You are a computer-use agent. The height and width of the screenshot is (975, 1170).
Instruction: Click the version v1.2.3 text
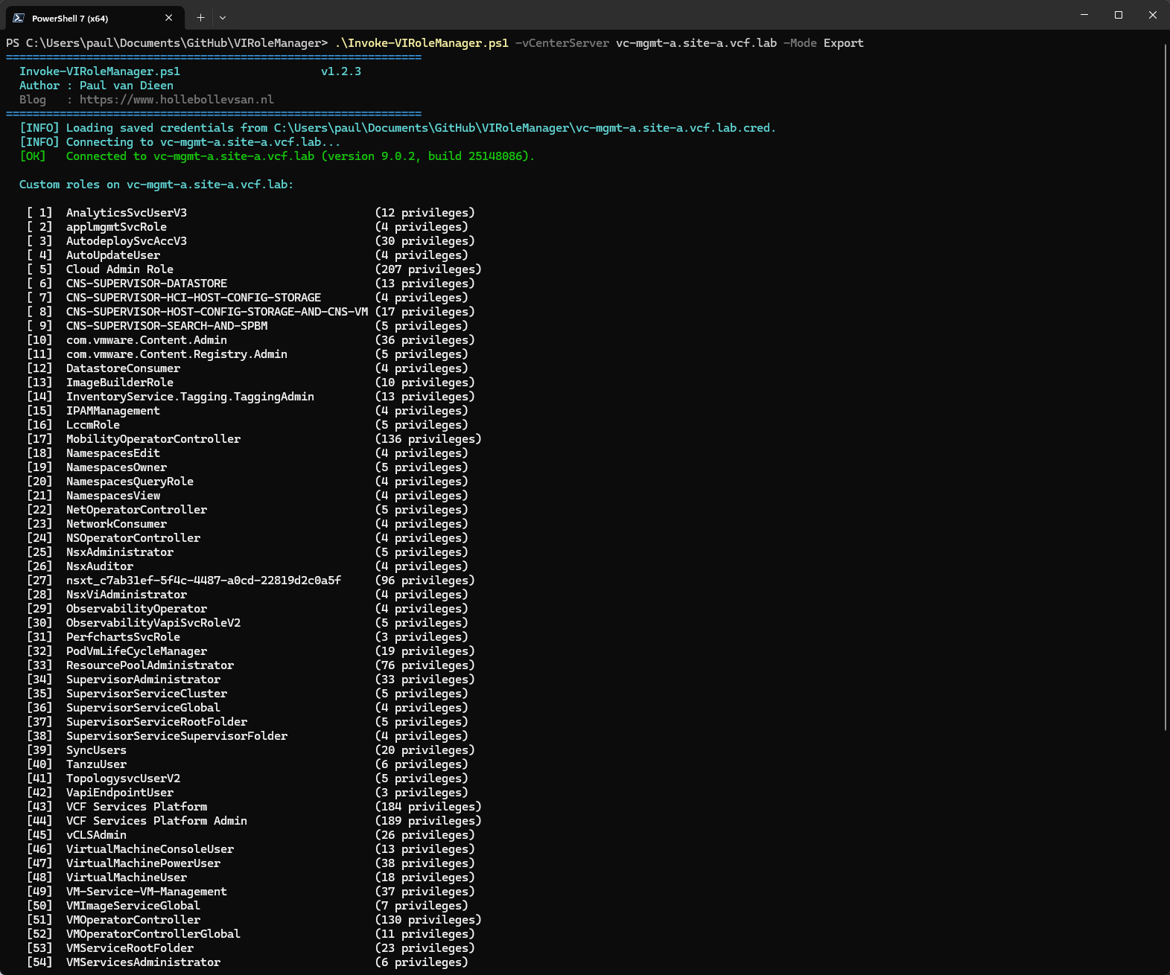pyautogui.click(x=340, y=71)
